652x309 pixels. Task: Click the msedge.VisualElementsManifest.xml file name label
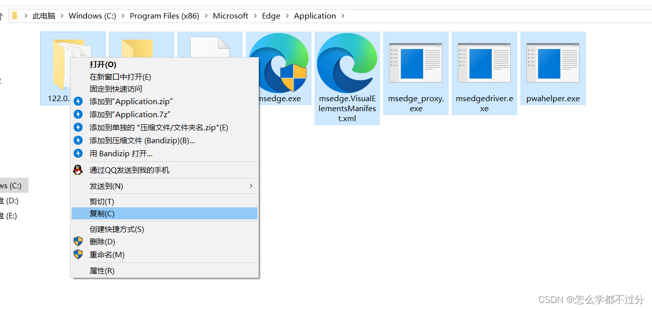tap(347, 109)
